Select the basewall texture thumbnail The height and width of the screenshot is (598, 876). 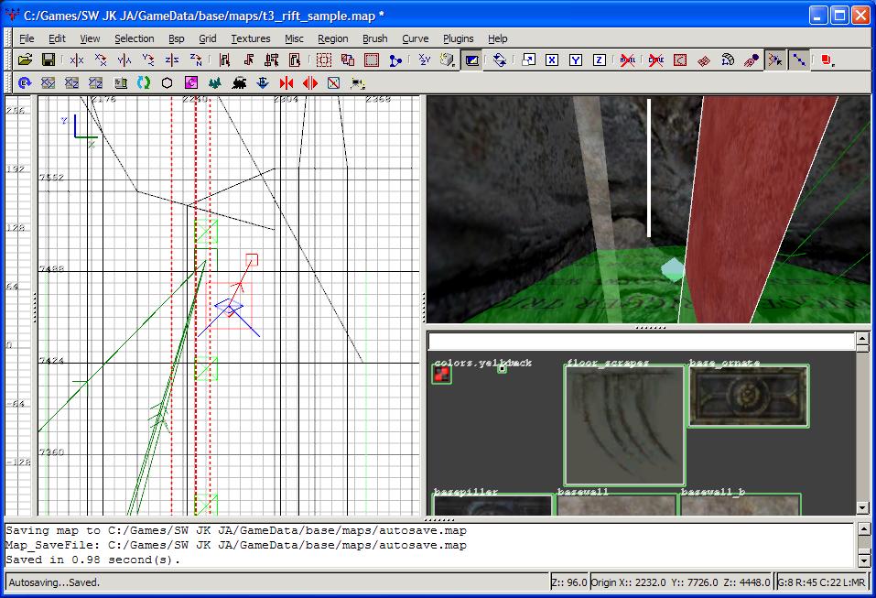tap(617, 505)
